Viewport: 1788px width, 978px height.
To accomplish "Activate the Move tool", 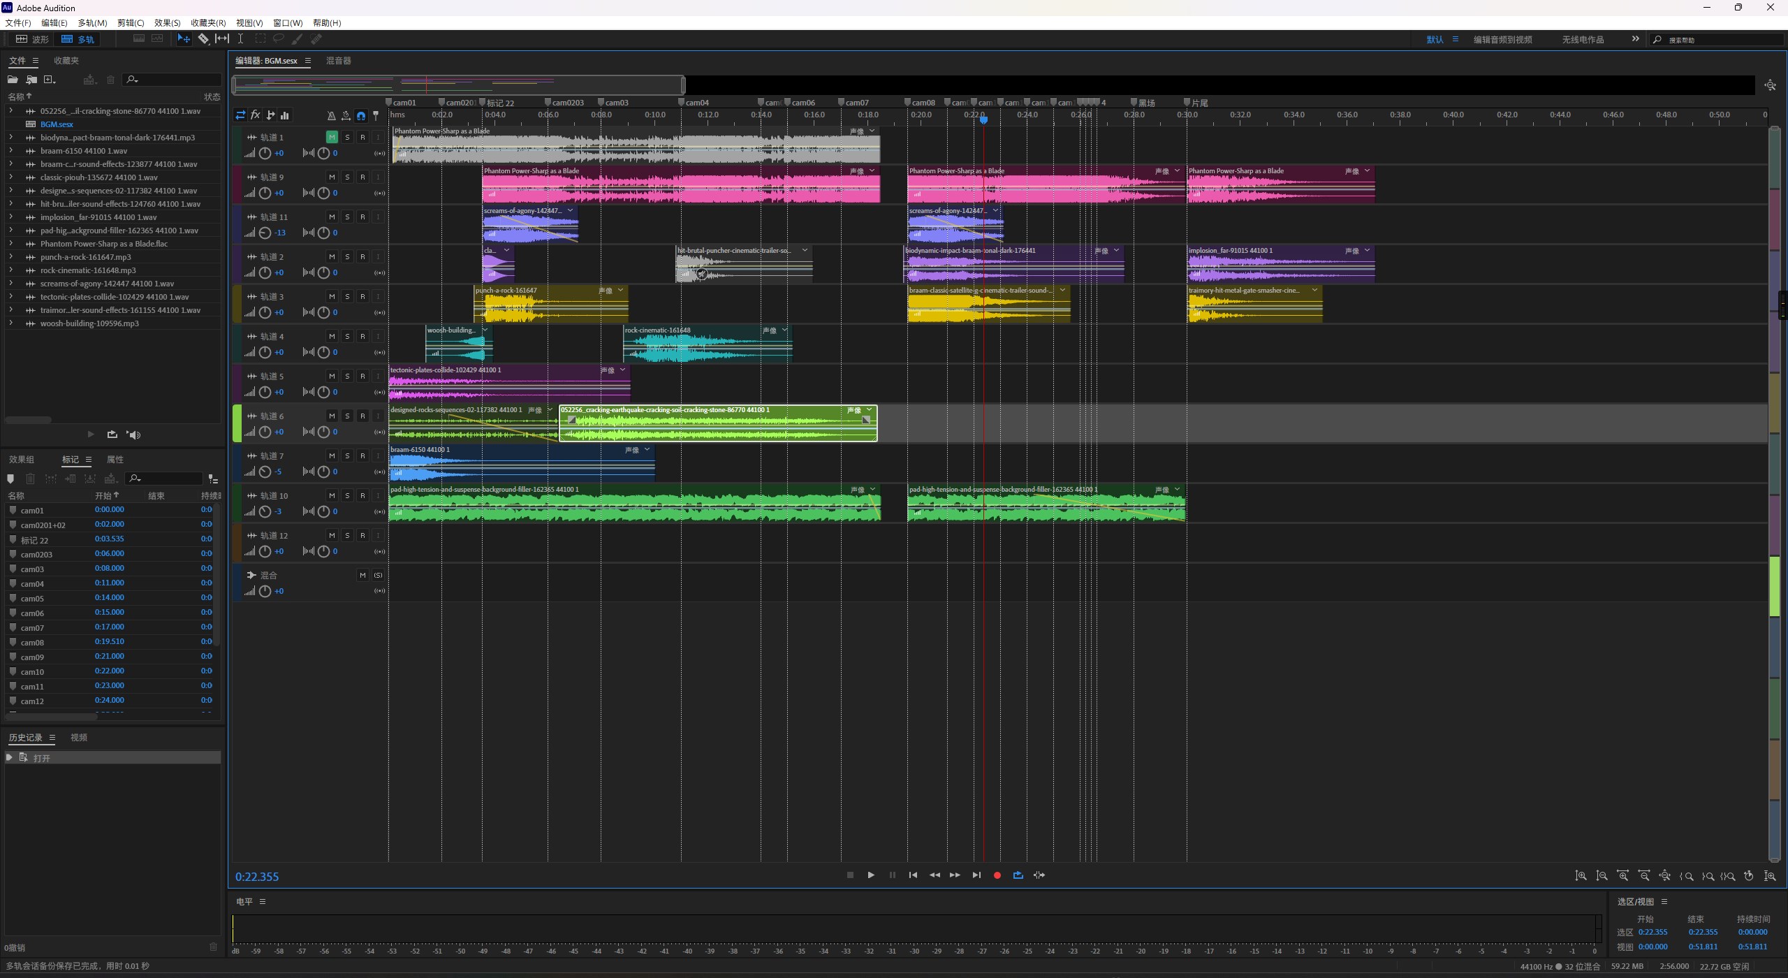I will (184, 39).
